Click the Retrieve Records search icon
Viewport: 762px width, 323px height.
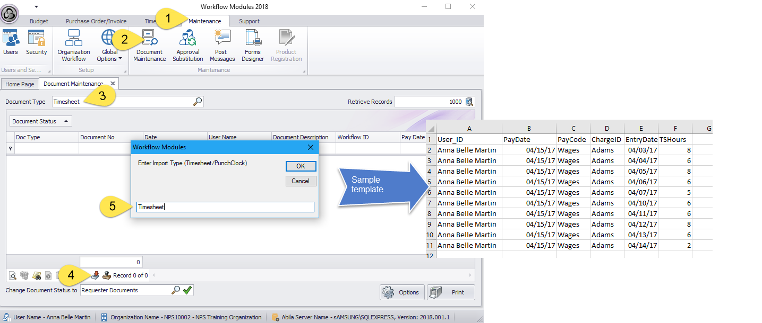click(x=469, y=102)
